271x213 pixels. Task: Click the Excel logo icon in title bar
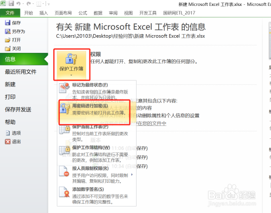(x=3, y=3)
